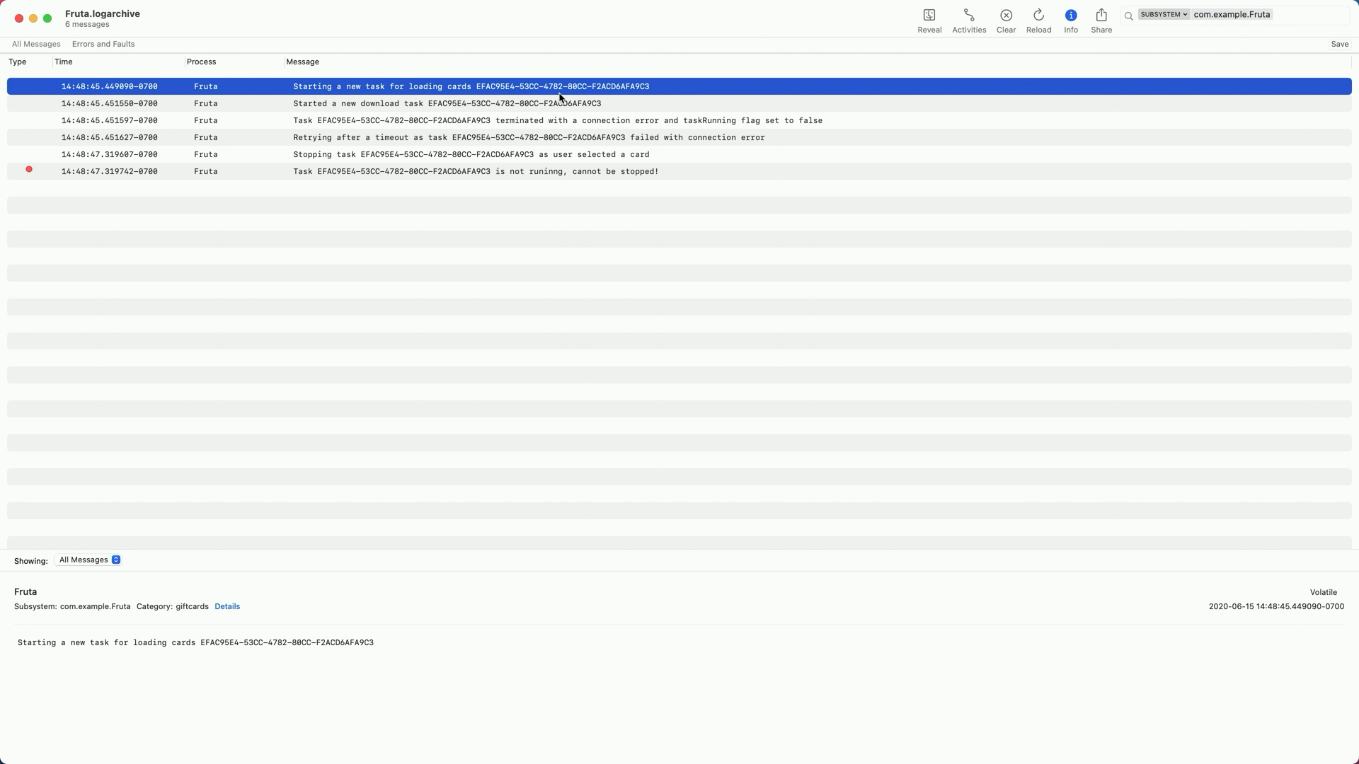This screenshot has height=764, width=1359.
Task: Click the Fruta.logarchive window title
Action: pyautogui.click(x=102, y=13)
